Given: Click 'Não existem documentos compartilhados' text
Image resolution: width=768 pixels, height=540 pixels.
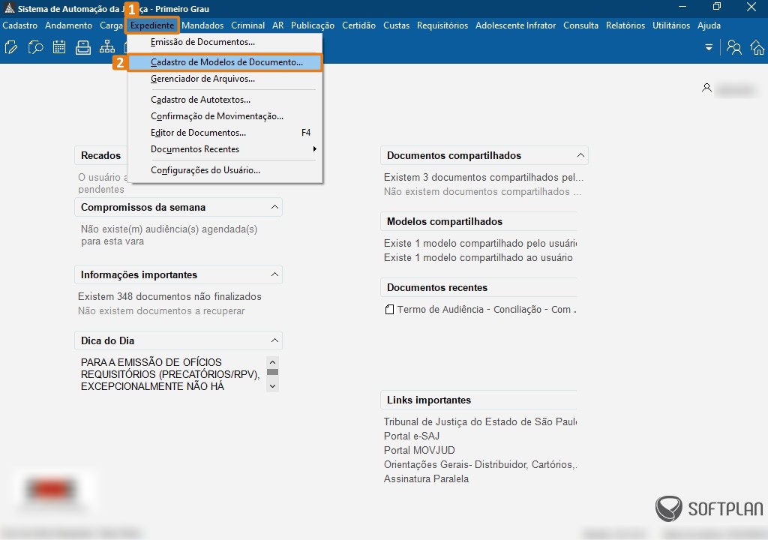Looking at the screenshot, I should pos(482,191).
